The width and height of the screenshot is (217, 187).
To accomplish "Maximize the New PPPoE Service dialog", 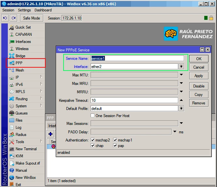I will (202, 49).
